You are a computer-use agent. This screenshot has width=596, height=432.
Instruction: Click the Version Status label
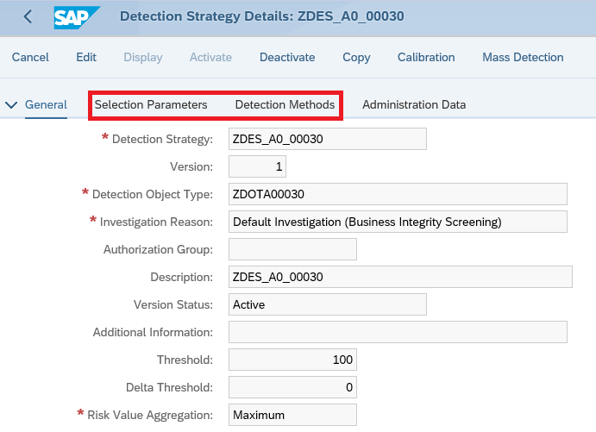pos(173,304)
